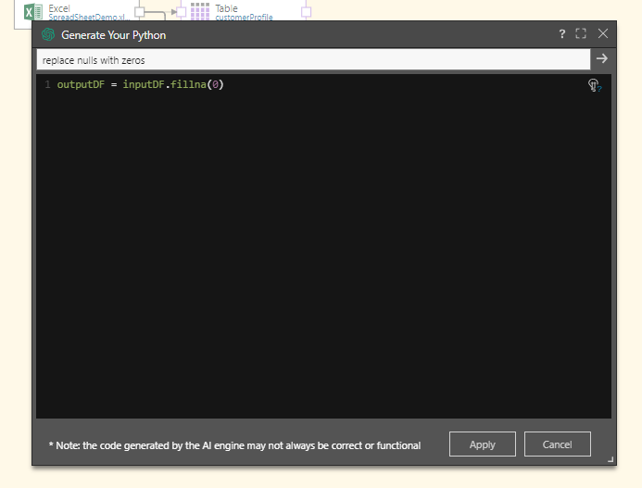Click the Table node output port

coord(306,12)
